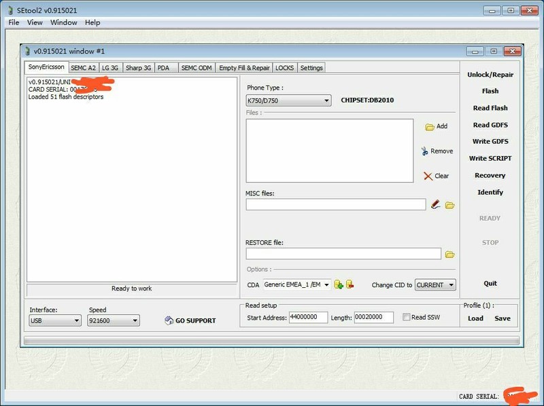The height and width of the screenshot is (406, 544).
Task: Click the GO SUPPORT icon
Action: 169,320
